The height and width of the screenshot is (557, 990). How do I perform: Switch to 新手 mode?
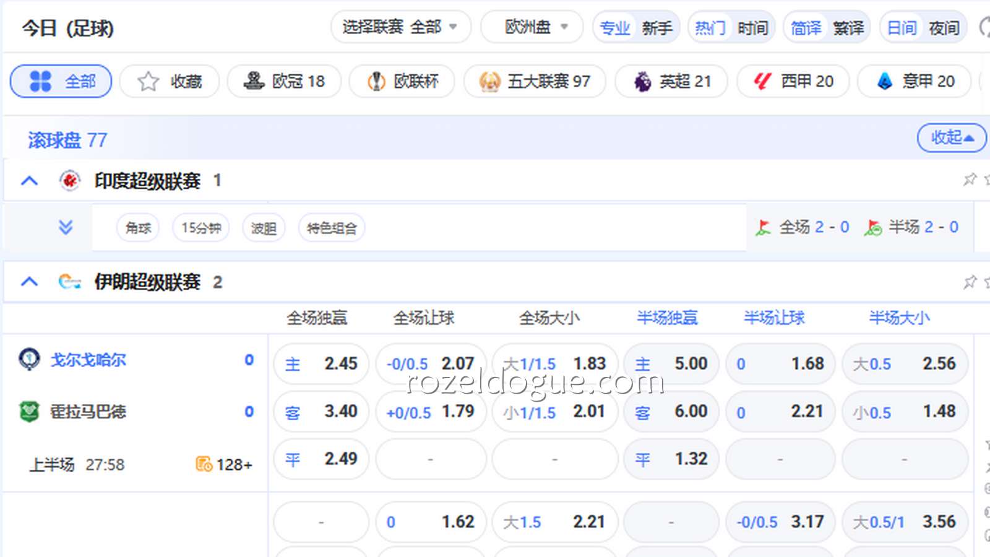pos(657,28)
